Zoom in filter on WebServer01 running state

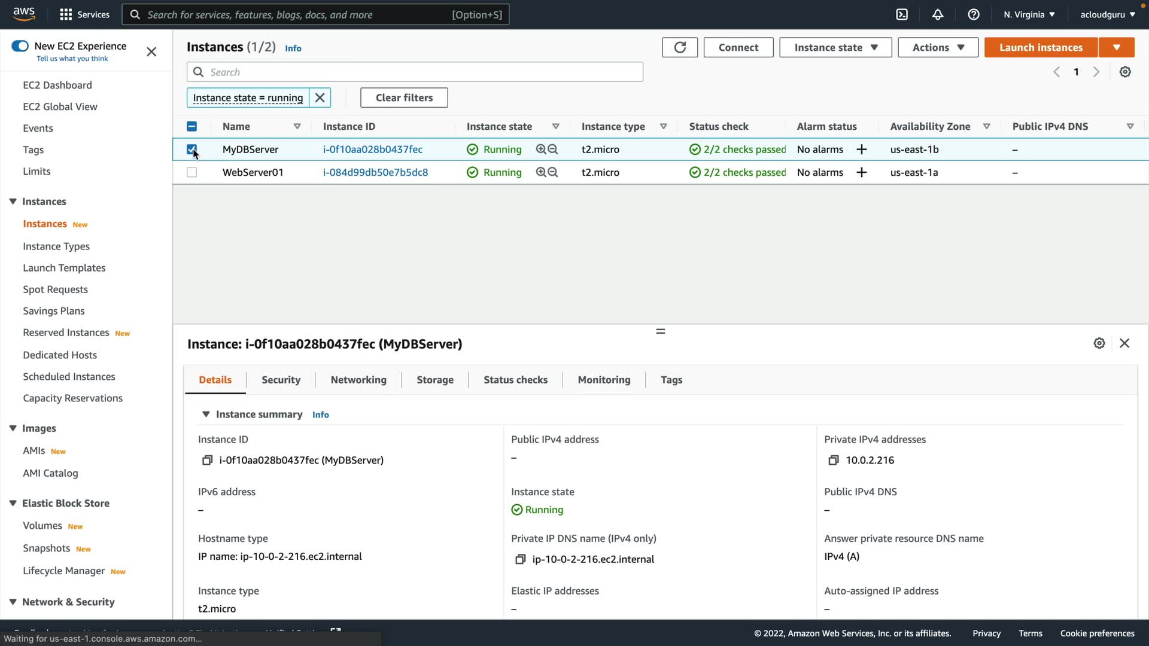tap(541, 172)
